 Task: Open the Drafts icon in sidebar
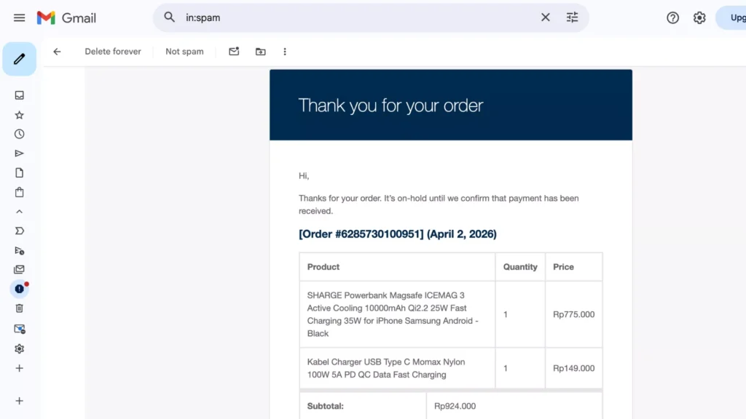click(19, 172)
